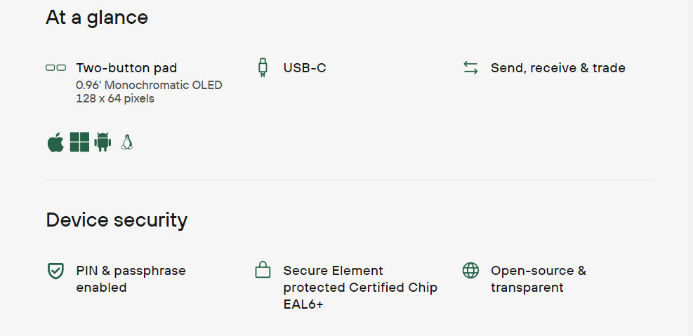
Task: Click "Send, receive & trade" text
Action: [x=557, y=68]
